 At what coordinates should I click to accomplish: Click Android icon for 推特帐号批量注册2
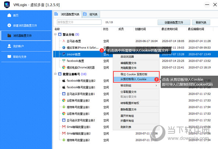pos(64,140)
